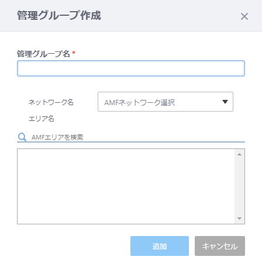
Task: Click the empty gray header bar area
Action: pos(170,16)
